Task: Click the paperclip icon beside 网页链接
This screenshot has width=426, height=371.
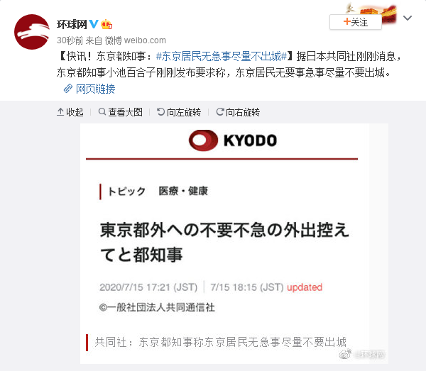Action: 68,89
